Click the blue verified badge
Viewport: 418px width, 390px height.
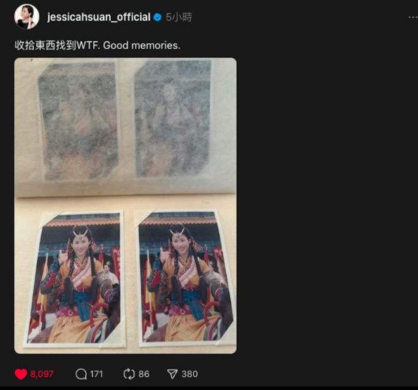[158, 17]
